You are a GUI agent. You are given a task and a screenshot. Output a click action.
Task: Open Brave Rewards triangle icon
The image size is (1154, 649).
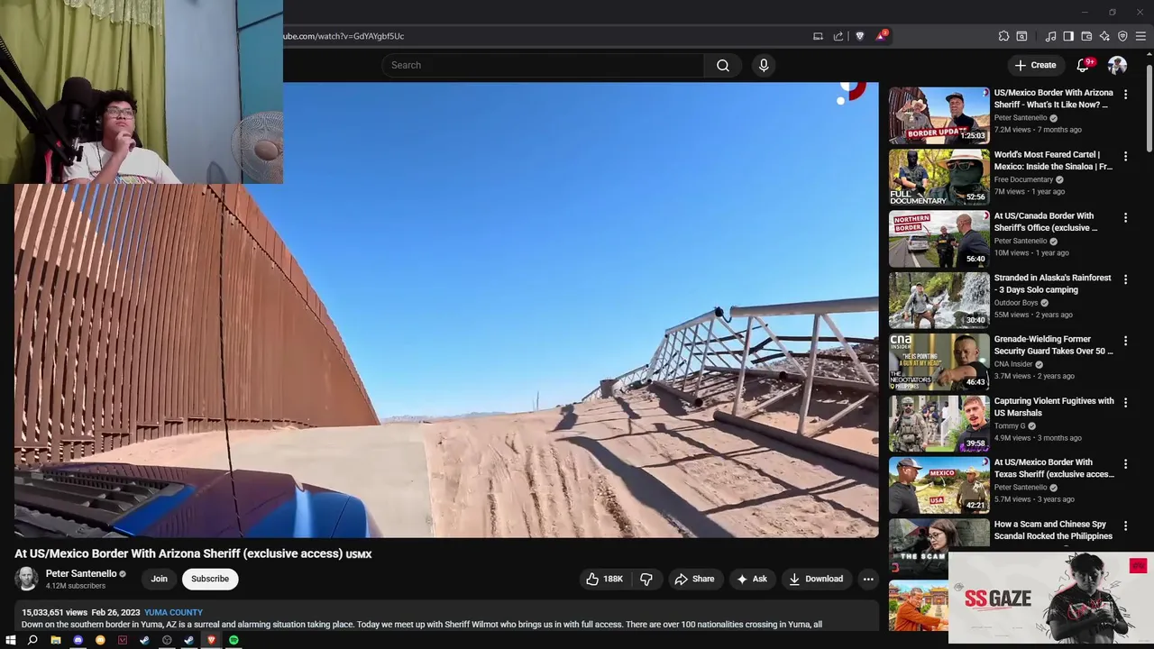[881, 36]
